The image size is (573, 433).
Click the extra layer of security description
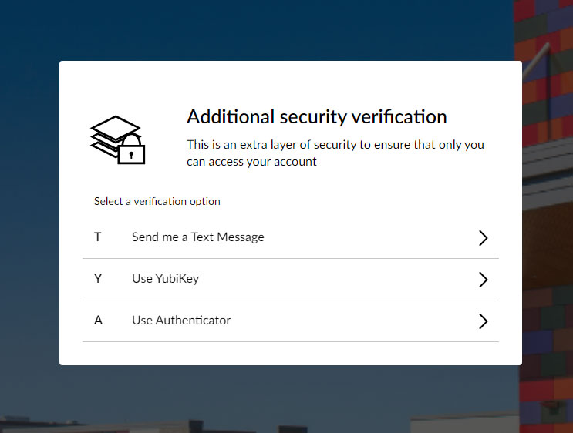pos(335,153)
